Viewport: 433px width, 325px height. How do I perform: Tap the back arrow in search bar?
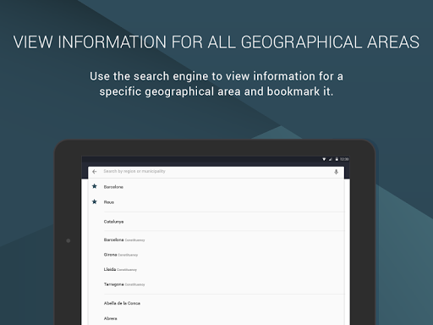point(95,172)
